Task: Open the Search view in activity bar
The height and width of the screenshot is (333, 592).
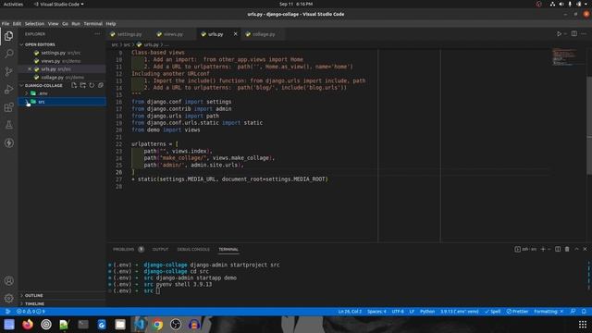Action: [x=8, y=54]
